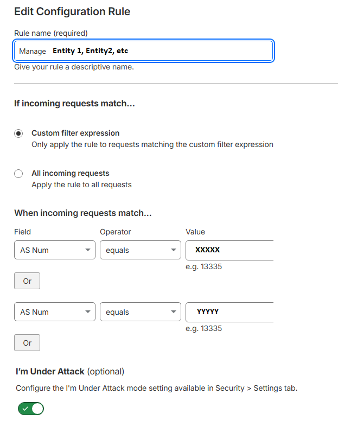
Task: Open the first AS Num field dropdown
Action: click(55, 250)
